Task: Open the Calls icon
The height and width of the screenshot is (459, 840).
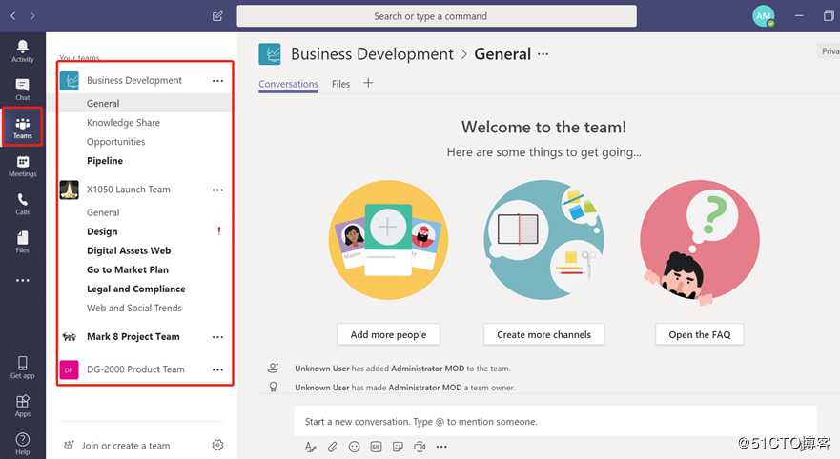Action: [x=23, y=204]
